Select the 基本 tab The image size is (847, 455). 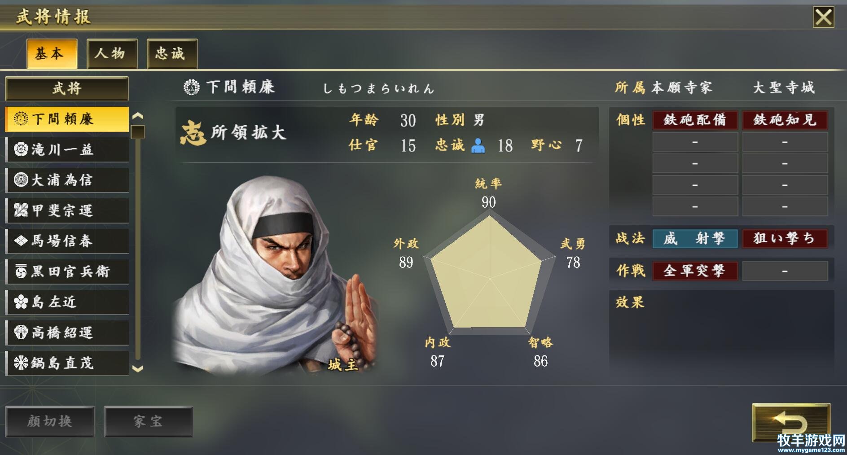coord(52,53)
